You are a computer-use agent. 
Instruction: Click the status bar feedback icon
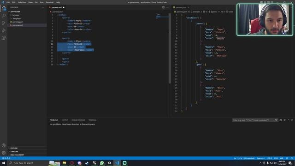tap(287, 158)
